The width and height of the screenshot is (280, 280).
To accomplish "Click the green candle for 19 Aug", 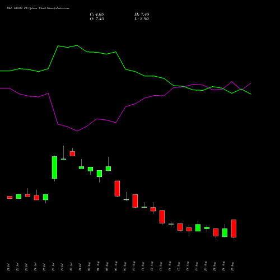I will (x=198, y=228).
